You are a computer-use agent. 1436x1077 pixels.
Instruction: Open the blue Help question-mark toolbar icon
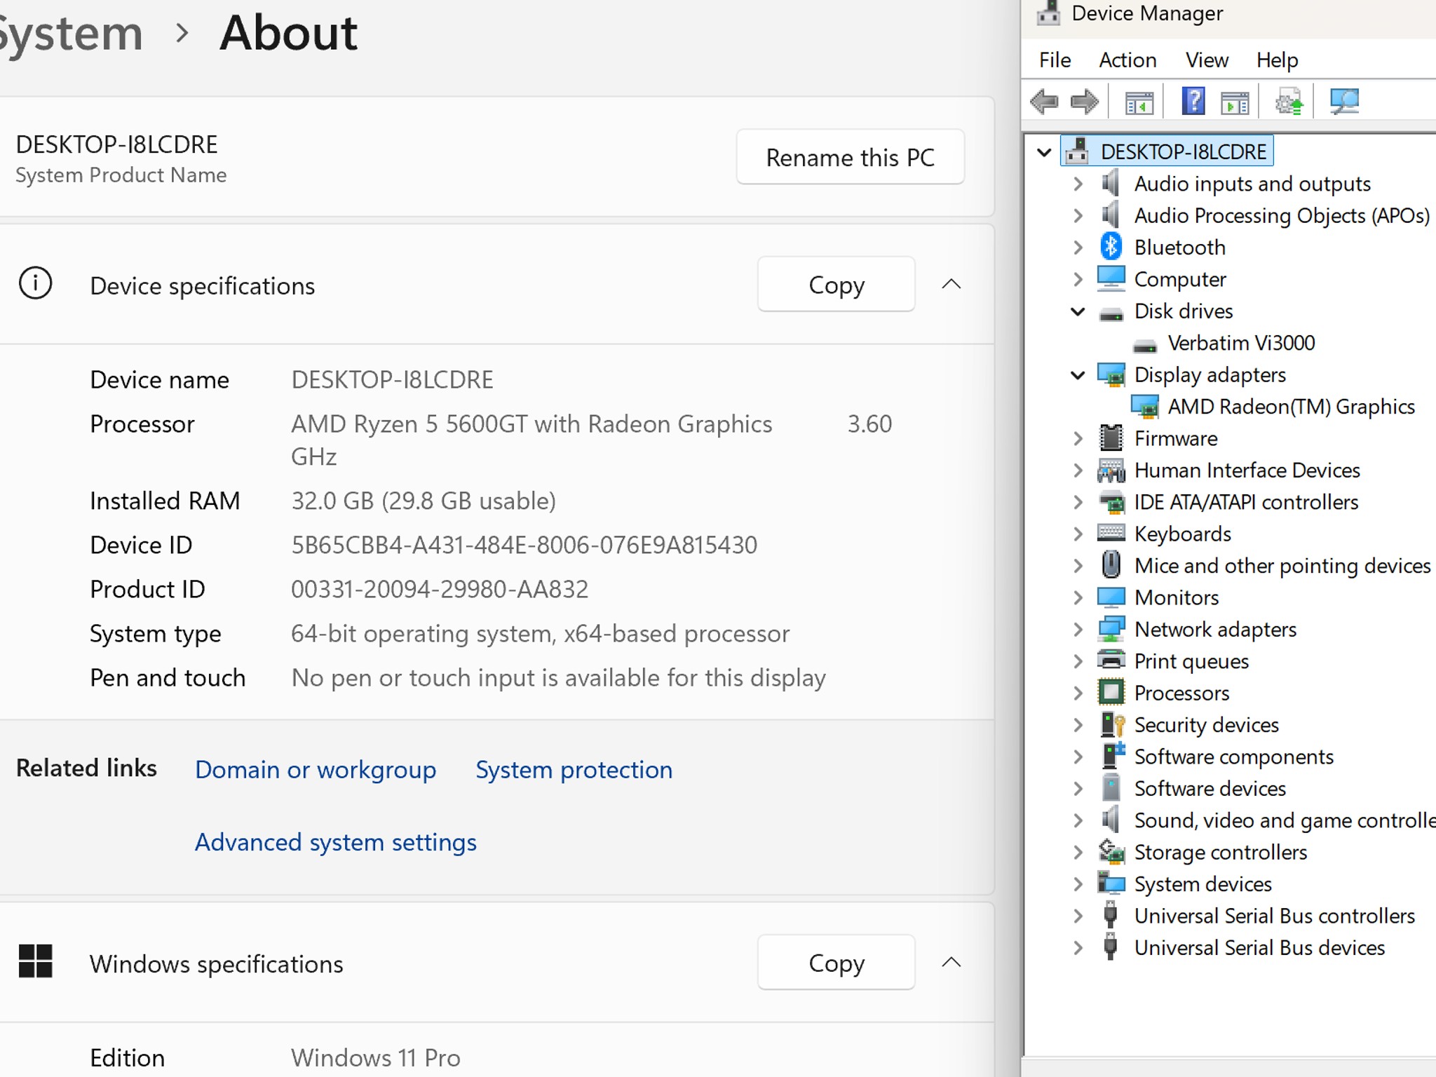(x=1193, y=102)
